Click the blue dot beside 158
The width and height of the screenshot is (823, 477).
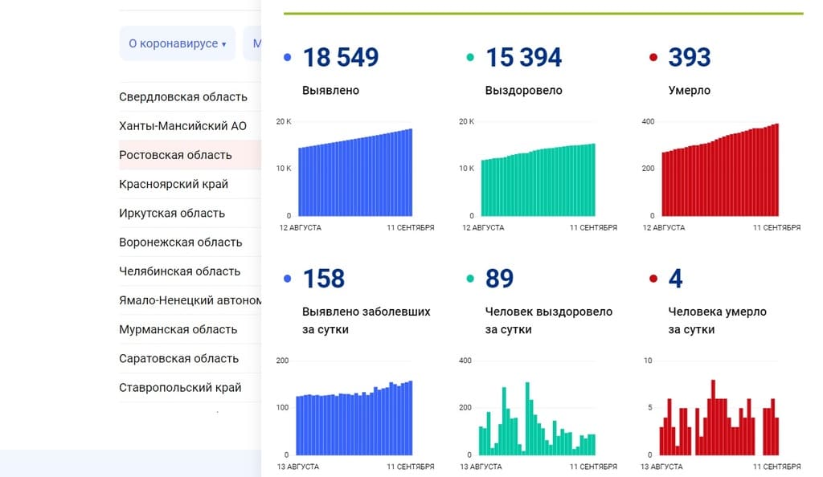(288, 279)
